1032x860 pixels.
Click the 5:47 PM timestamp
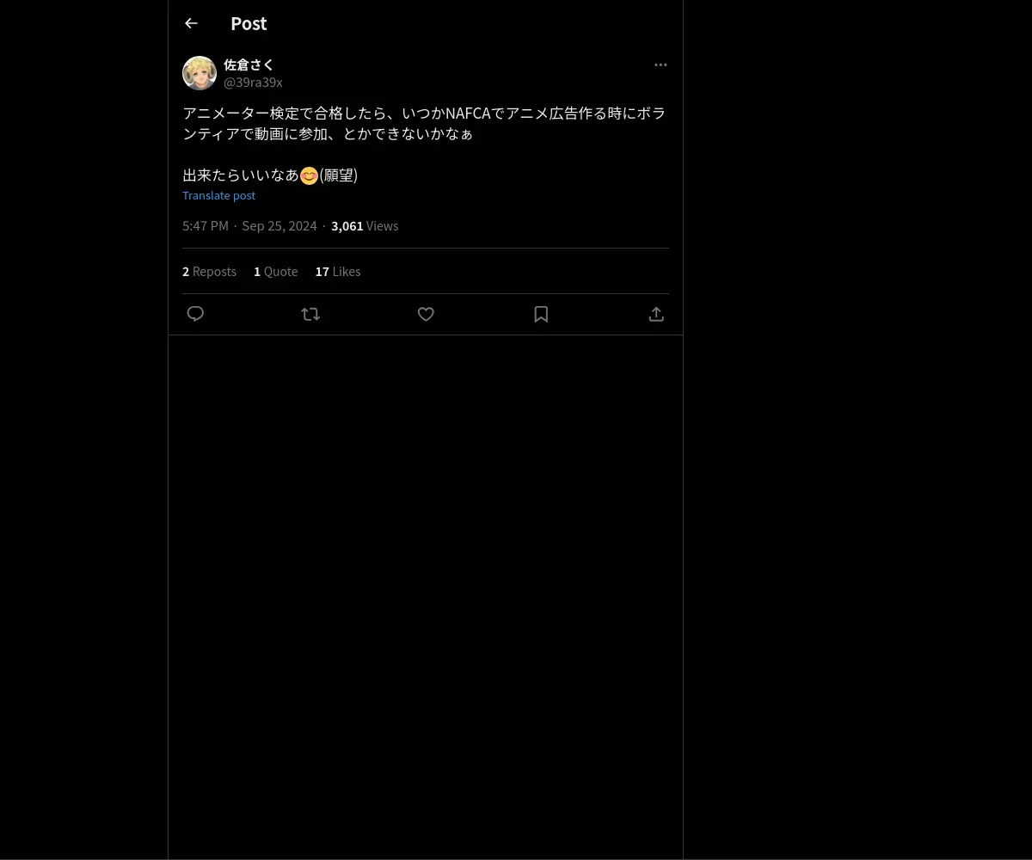point(206,225)
